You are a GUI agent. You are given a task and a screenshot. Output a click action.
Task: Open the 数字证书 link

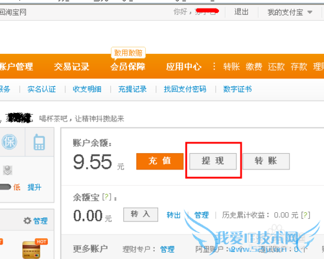(x=238, y=89)
